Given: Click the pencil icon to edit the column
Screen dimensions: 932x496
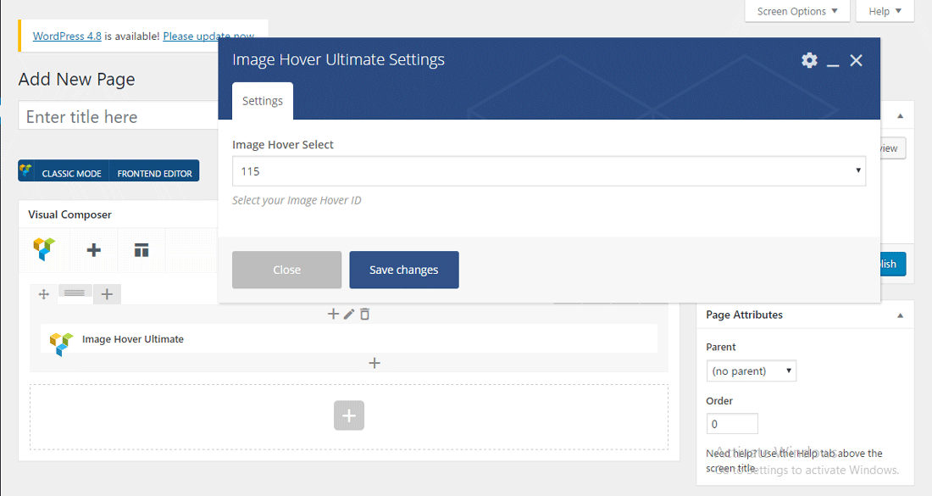Looking at the screenshot, I should pos(349,315).
